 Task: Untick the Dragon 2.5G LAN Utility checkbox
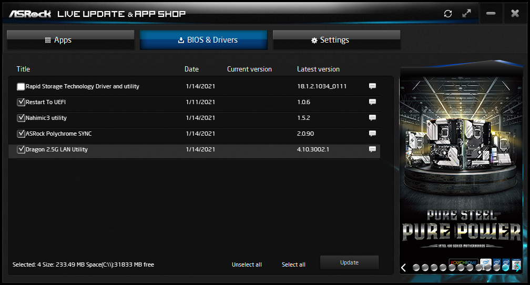point(21,149)
